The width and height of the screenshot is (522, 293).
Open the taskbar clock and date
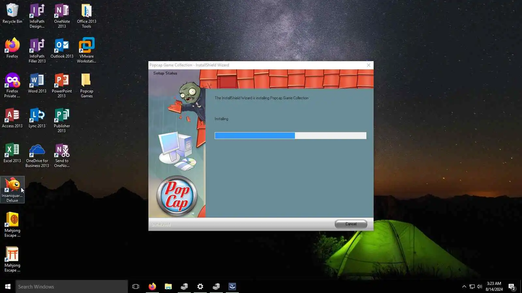494,286
